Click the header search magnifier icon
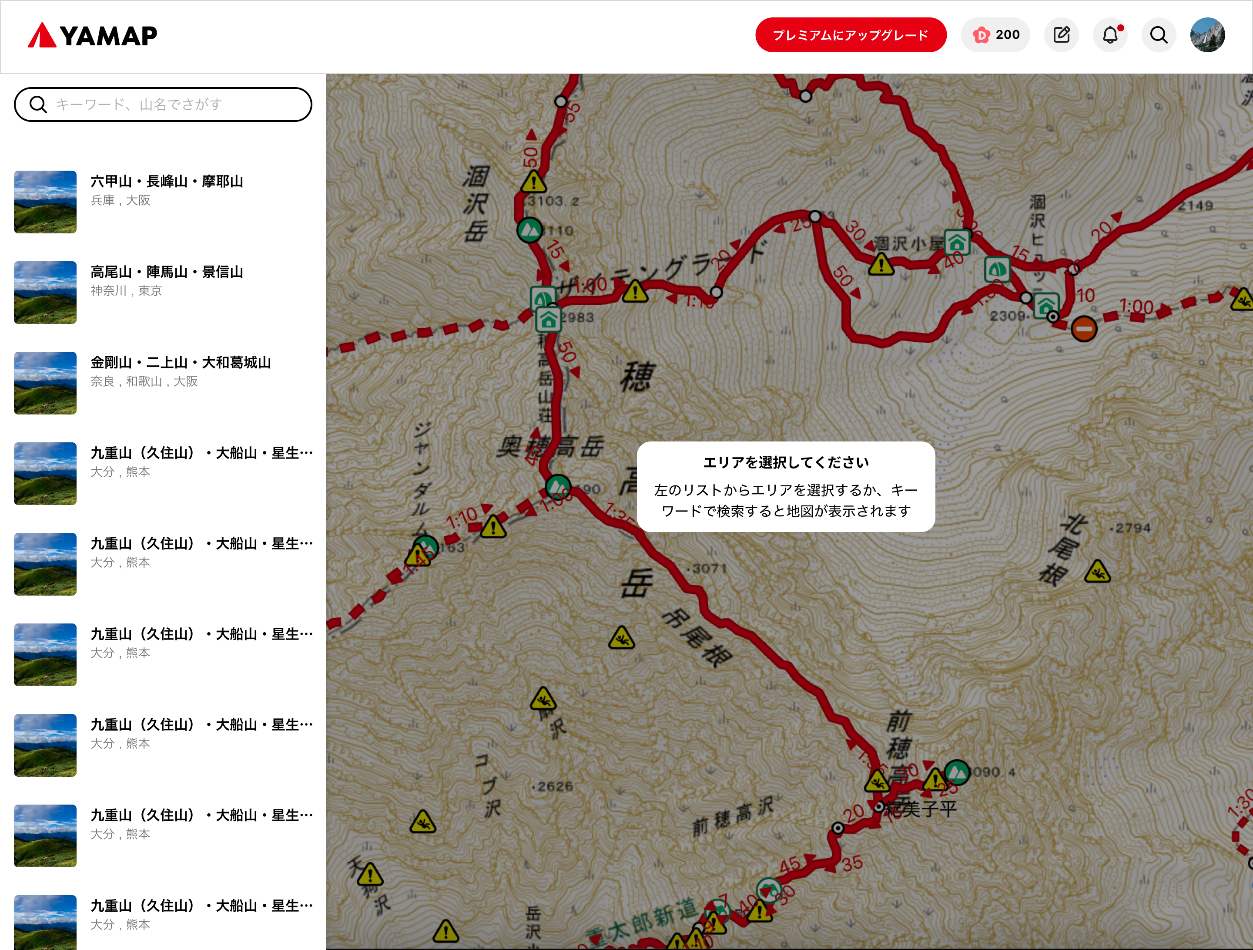 click(x=1159, y=35)
